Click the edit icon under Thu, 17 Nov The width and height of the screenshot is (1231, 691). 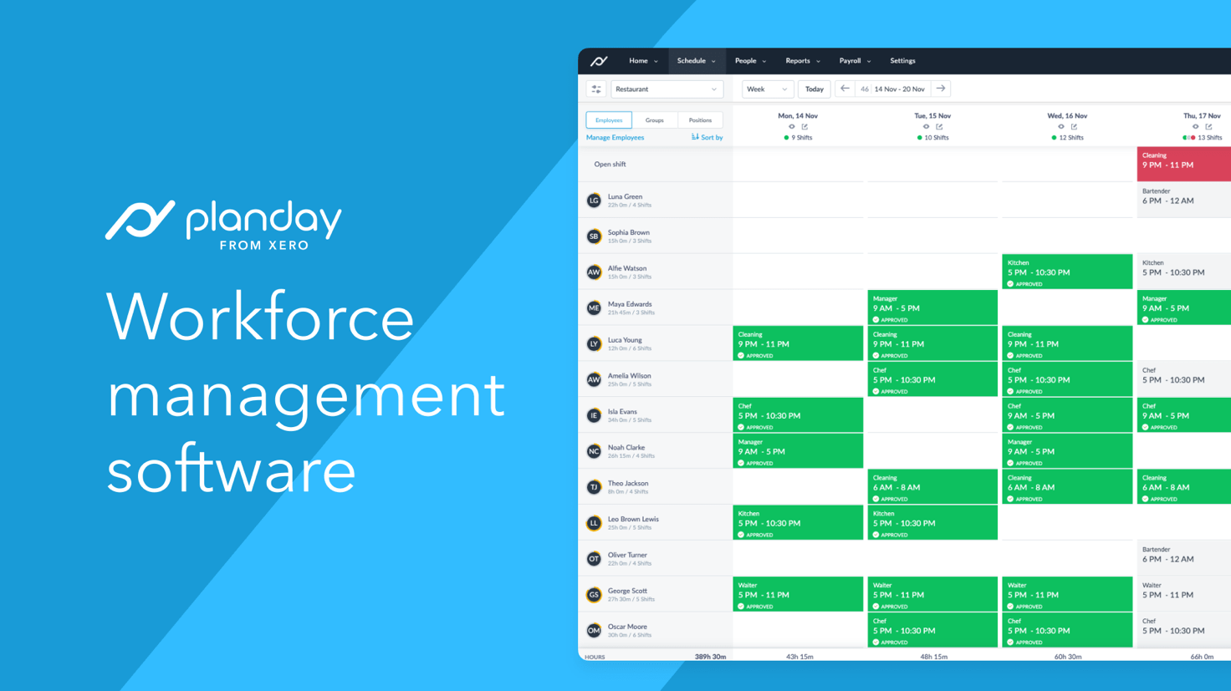pyautogui.click(x=1208, y=127)
